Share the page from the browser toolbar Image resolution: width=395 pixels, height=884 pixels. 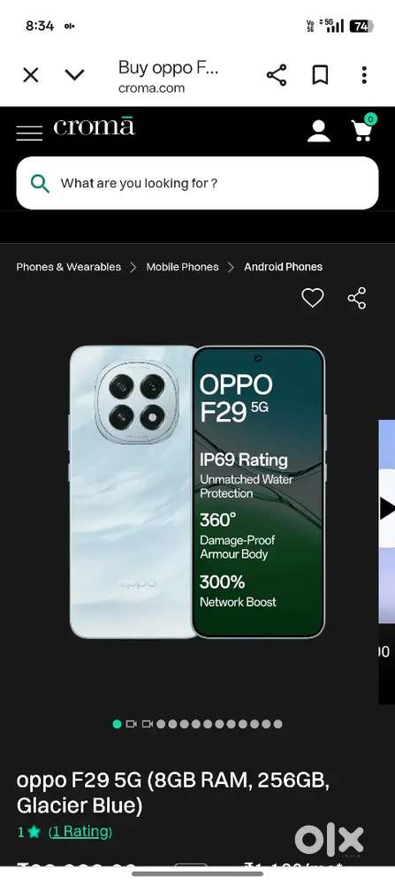point(276,75)
